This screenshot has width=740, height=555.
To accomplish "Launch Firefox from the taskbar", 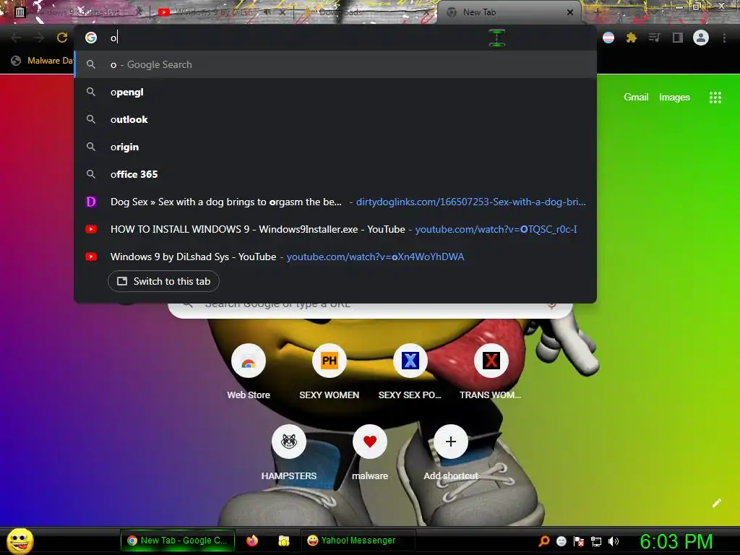I will pos(252,541).
